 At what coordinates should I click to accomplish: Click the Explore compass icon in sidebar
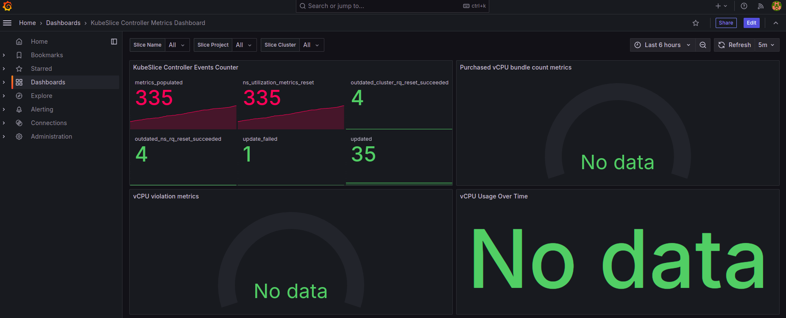pyautogui.click(x=19, y=96)
